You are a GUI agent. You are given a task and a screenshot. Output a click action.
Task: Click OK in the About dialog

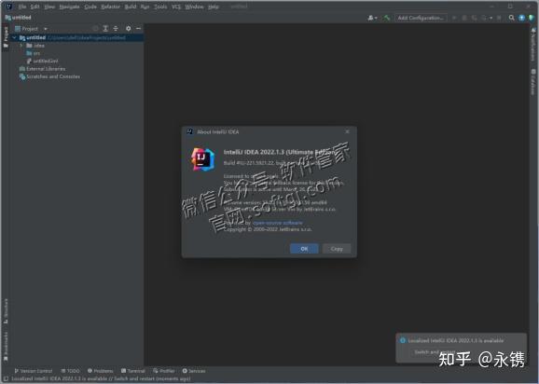pos(304,249)
